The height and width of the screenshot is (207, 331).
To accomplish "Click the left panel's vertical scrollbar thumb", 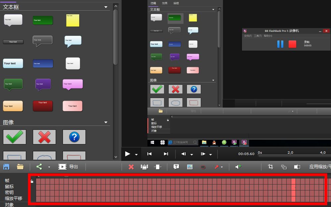I will click(116, 37).
